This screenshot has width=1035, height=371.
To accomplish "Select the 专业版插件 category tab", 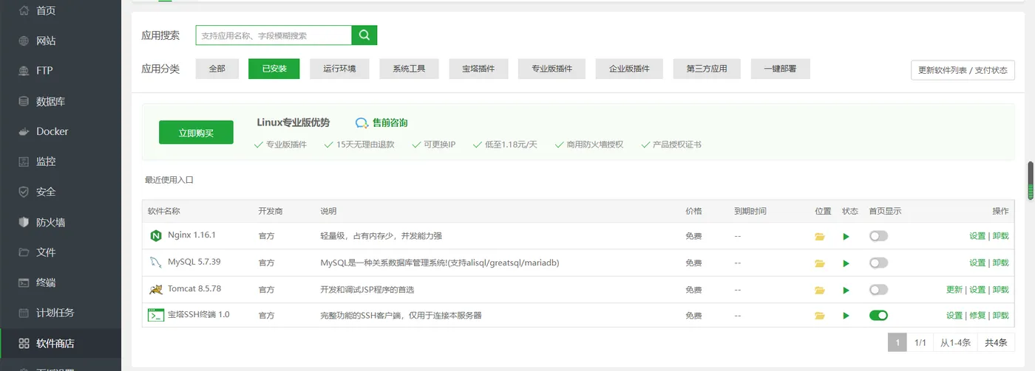I will pos(552,69).
